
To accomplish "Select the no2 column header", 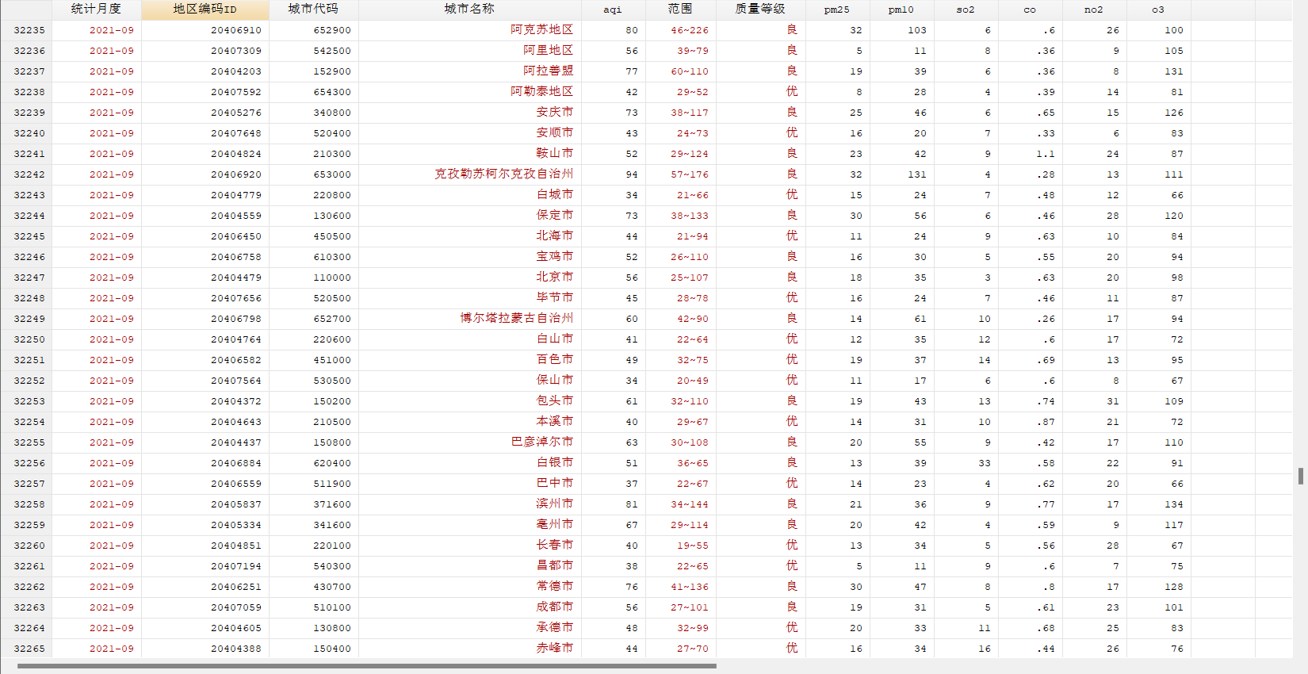I will [x=1094, y=10].
